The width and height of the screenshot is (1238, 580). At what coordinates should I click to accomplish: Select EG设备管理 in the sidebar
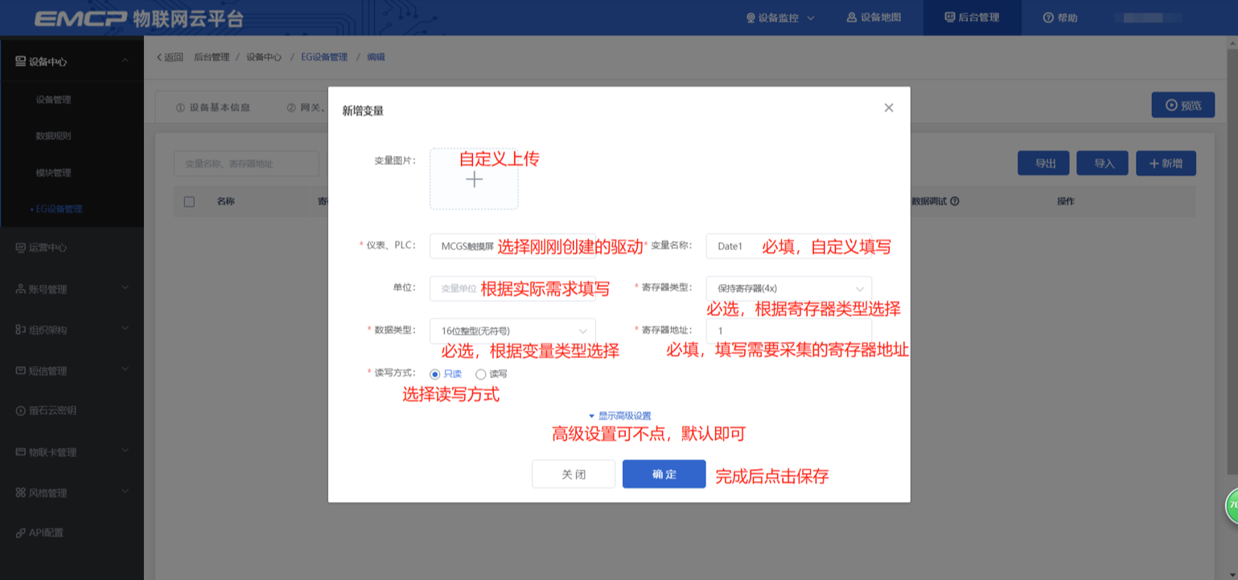[59, 208]
